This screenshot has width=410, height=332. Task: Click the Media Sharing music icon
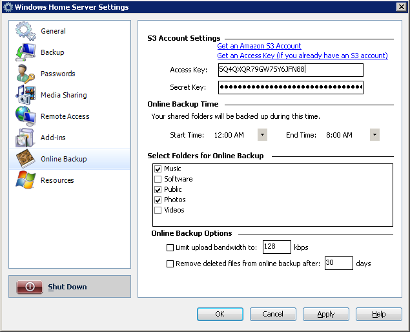click(x=25, y=95)
